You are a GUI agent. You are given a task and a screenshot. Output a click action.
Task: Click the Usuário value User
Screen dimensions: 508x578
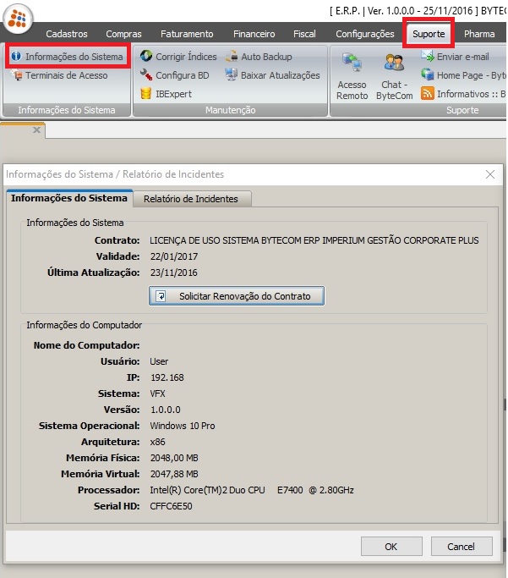(x=159, y=361)
